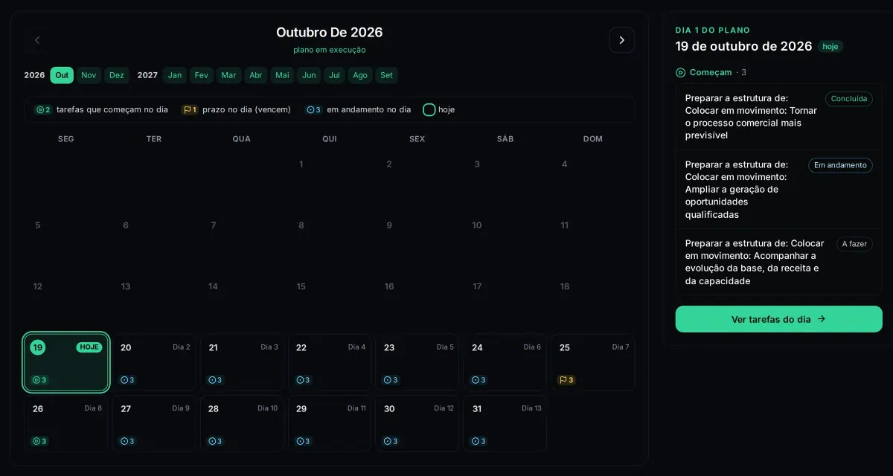Jump to Jan 2027 tab
Viewport: 893px width, 476px height.
[175, 75]
